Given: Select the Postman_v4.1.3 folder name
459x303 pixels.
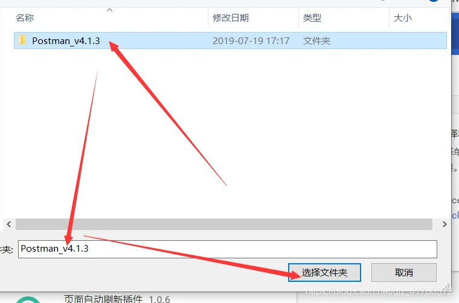Looking at the screenshot, I should coord(66,40).
